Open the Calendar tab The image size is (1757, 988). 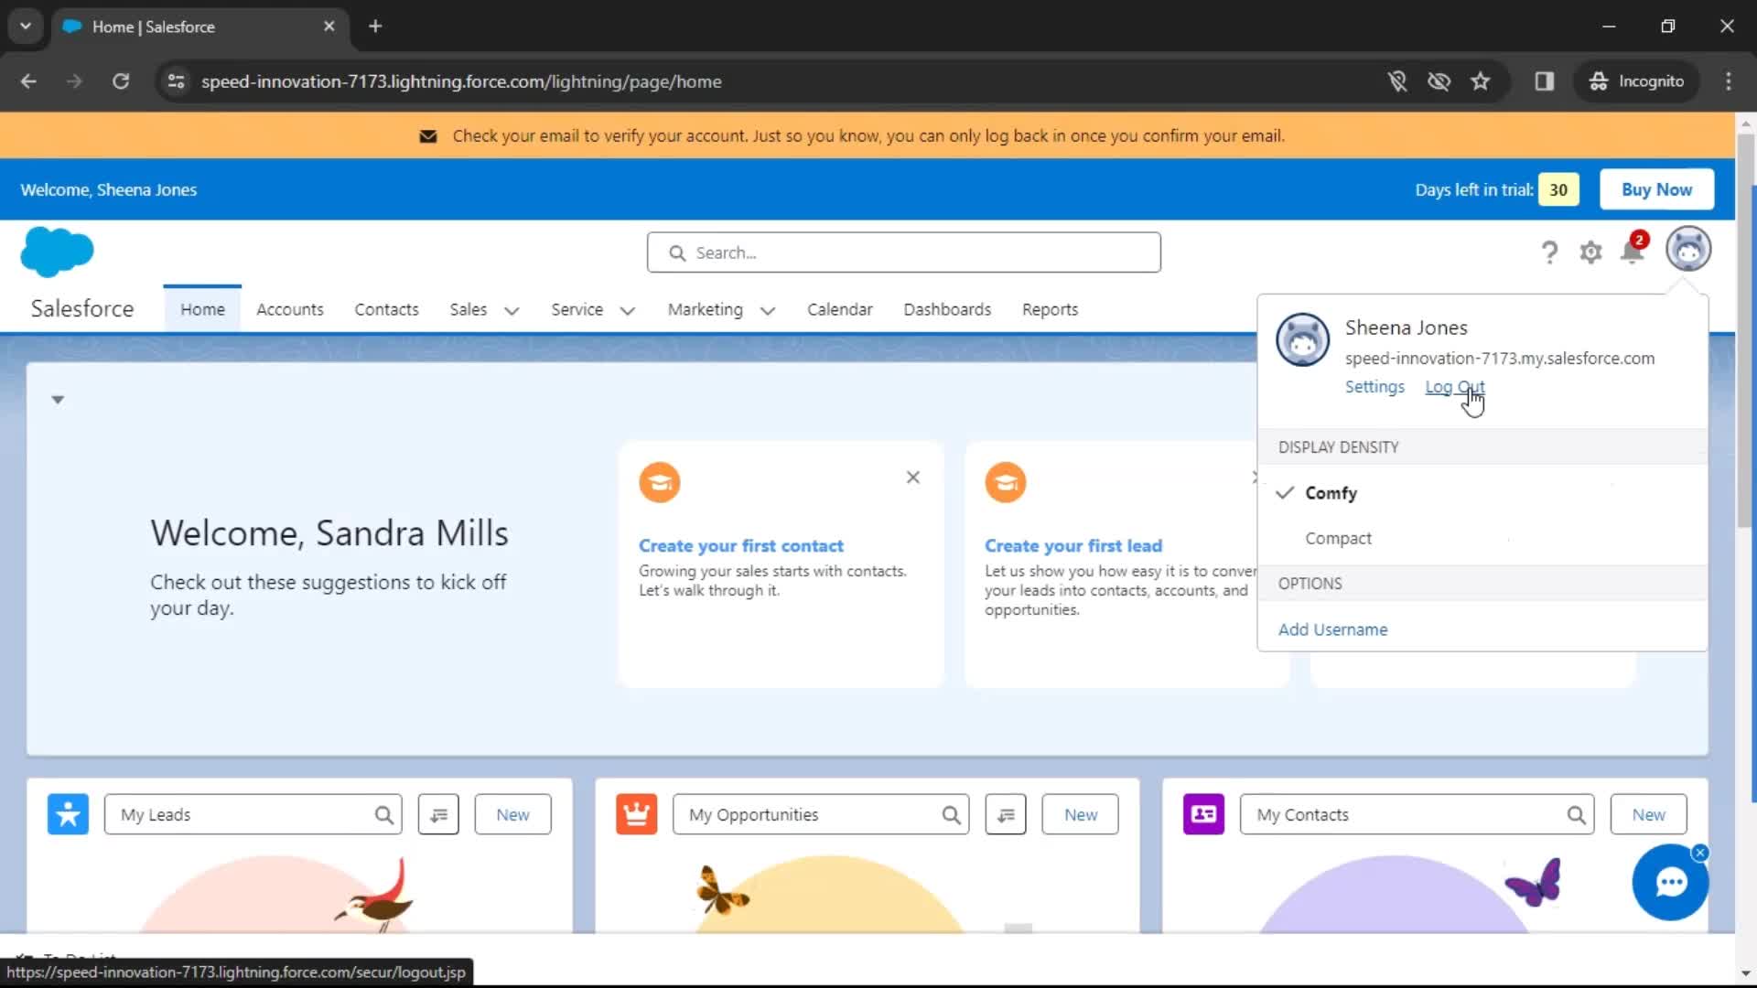(x=840, y=309)
